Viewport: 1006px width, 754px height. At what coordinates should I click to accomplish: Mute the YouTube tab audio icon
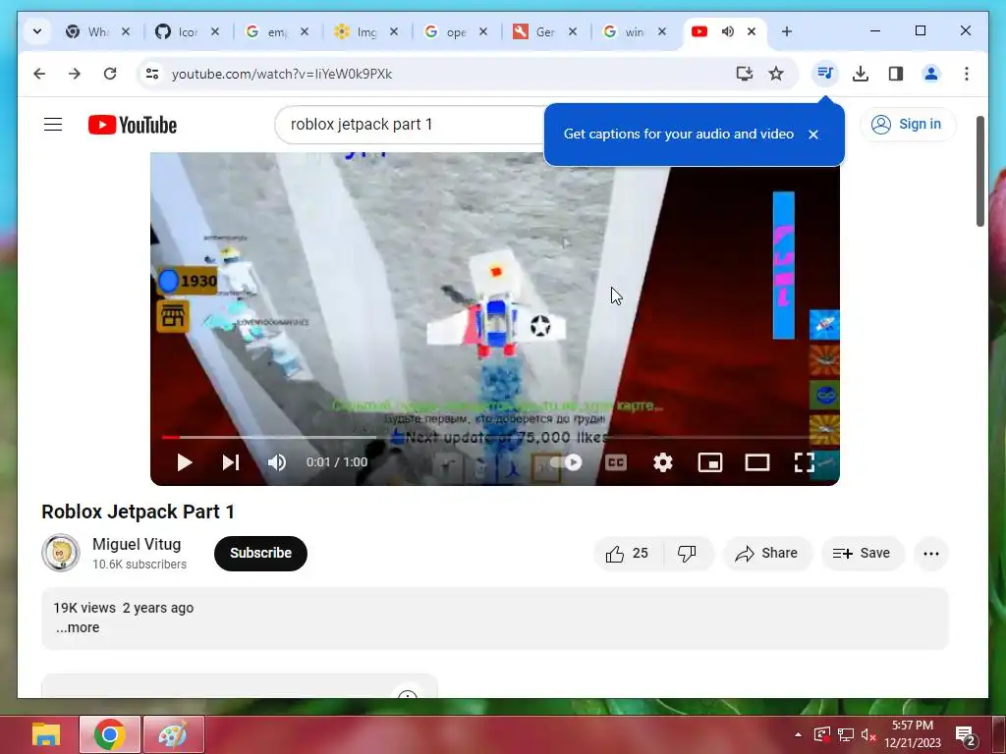(728, 31)
